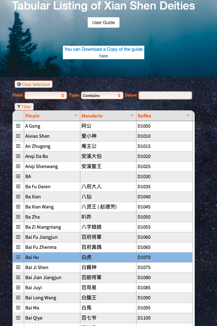Open the Field dropdown selector
Viewport: 217px width, 326px height.
[46, 95]
